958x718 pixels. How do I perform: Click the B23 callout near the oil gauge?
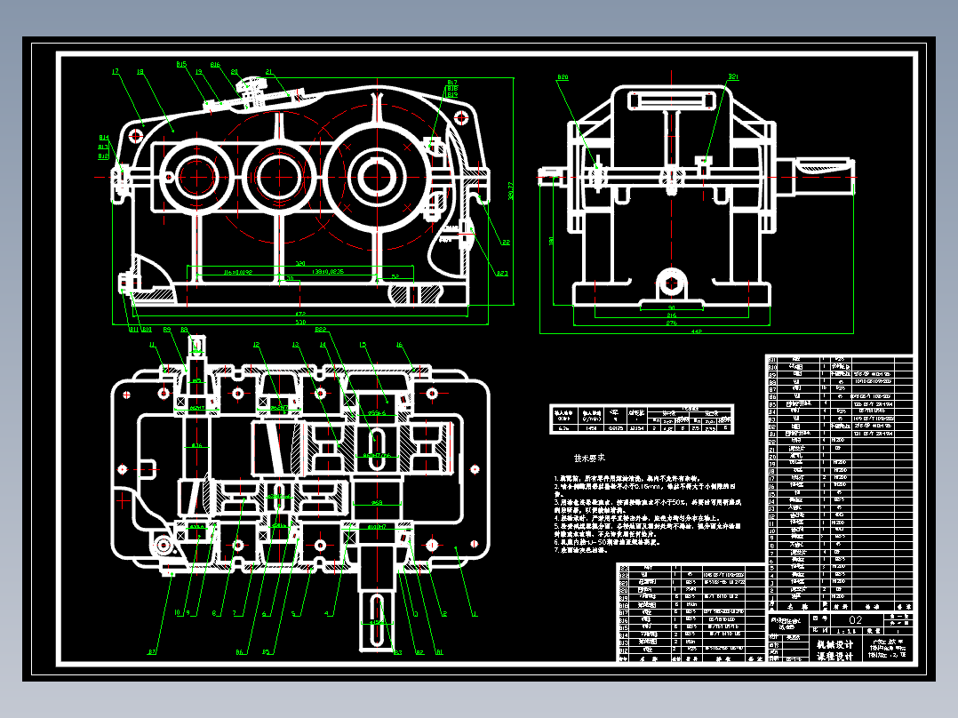[501, 273]
